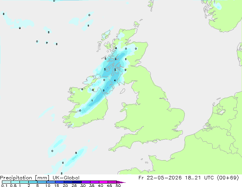
Task: Select the 0.5–1 mm legend swatch
Action: (15, 182)
